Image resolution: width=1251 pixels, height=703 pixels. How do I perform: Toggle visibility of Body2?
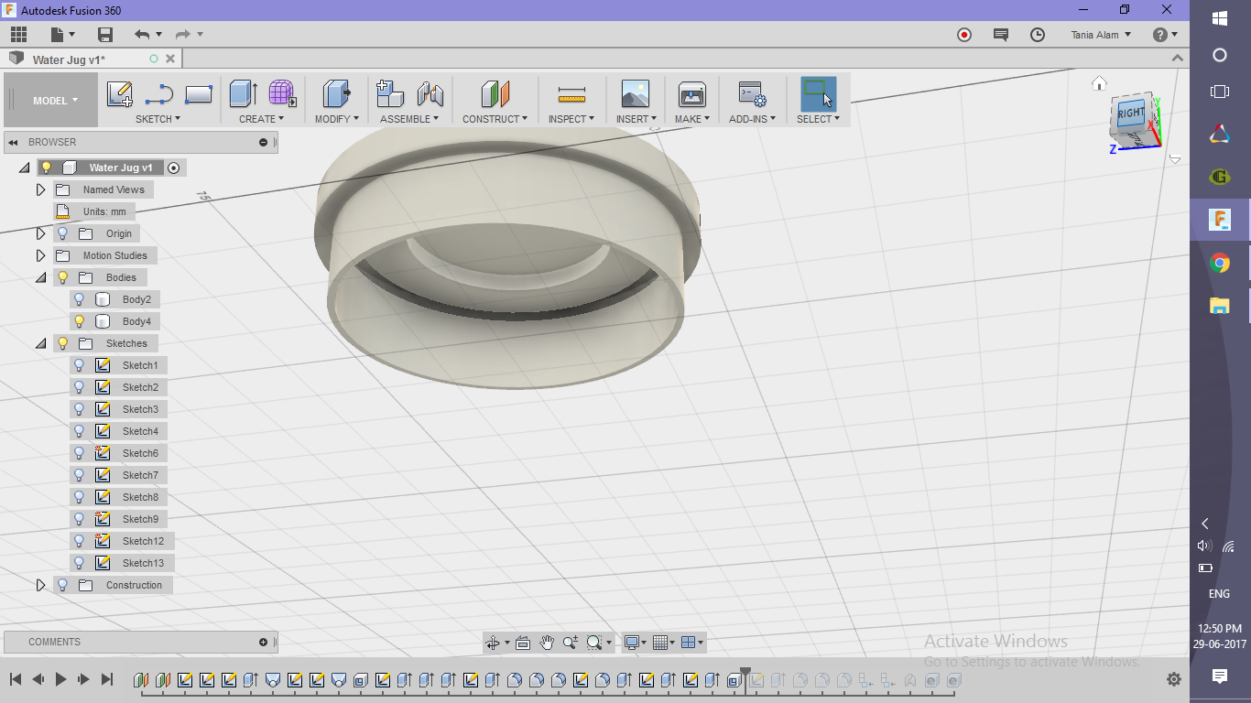point(80,299)
